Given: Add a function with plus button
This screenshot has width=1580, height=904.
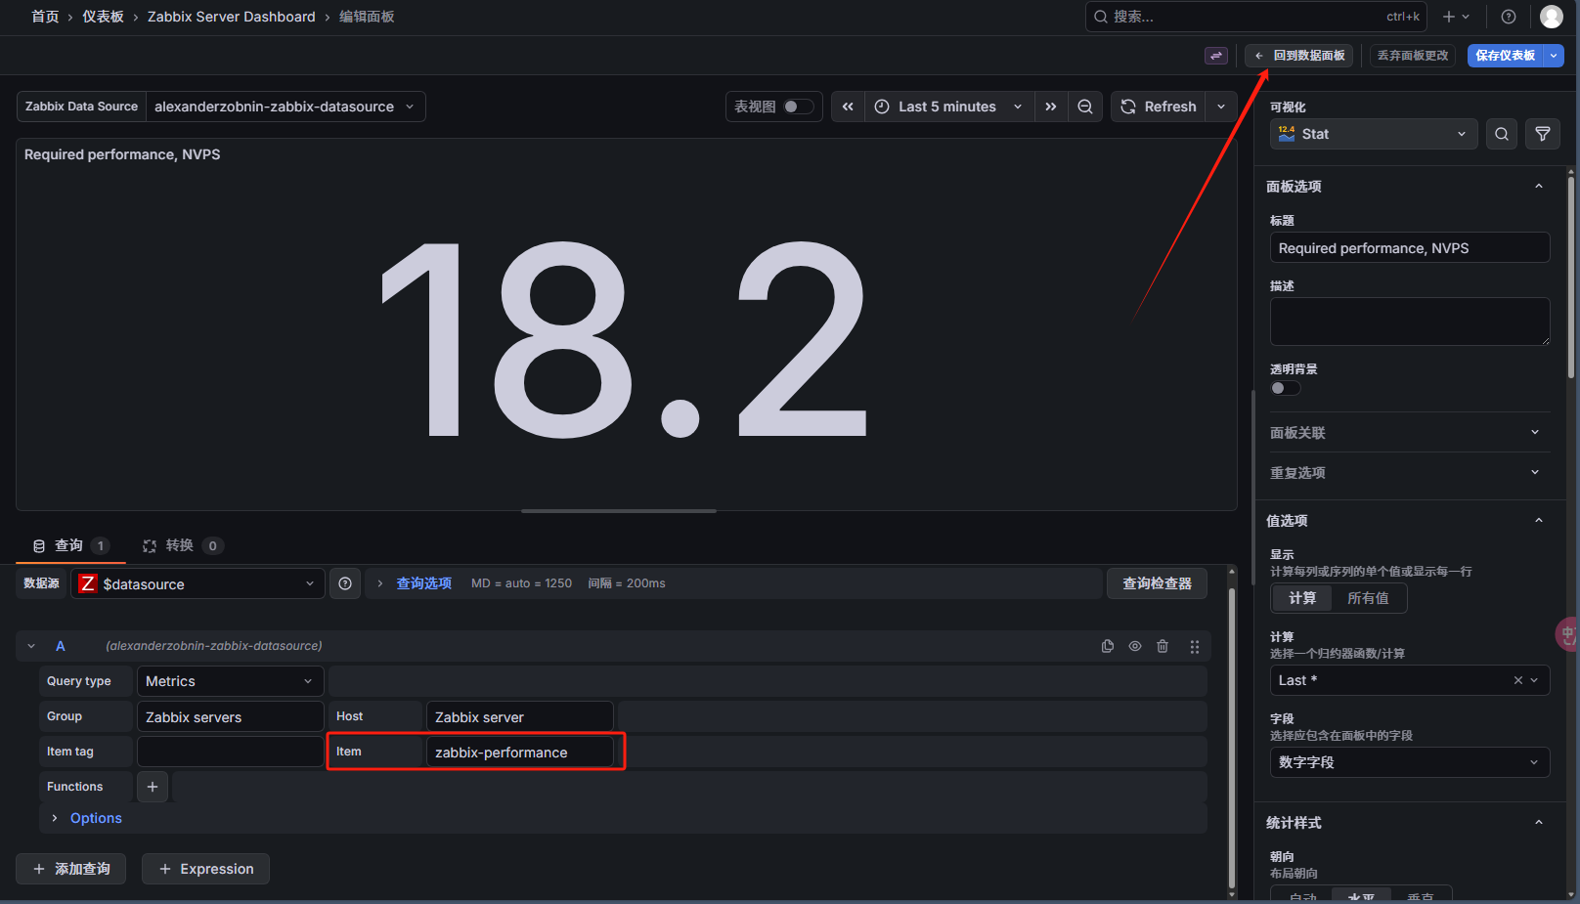Looking at the screenshot, I should (153, 787).
